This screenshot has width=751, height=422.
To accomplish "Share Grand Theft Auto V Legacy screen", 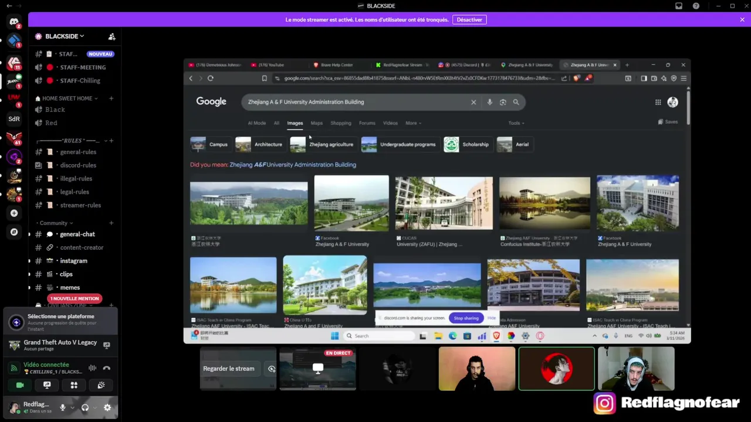I will 107,345.
